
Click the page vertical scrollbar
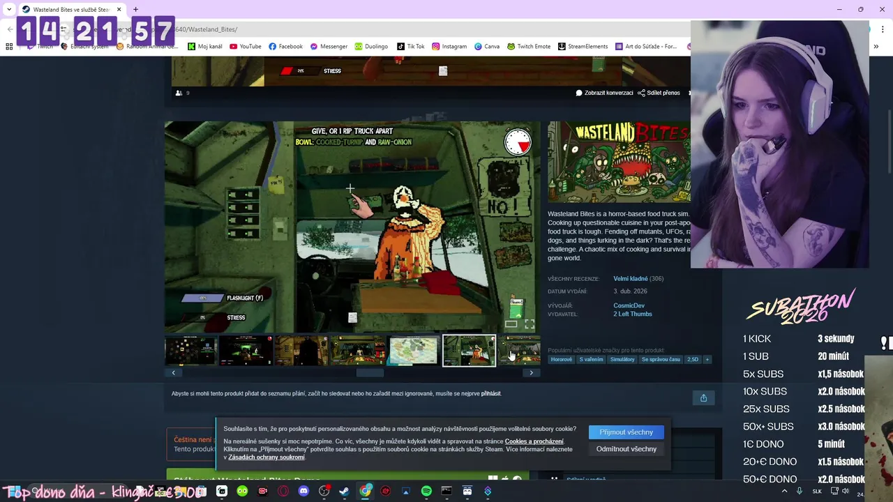pos(889,141)
